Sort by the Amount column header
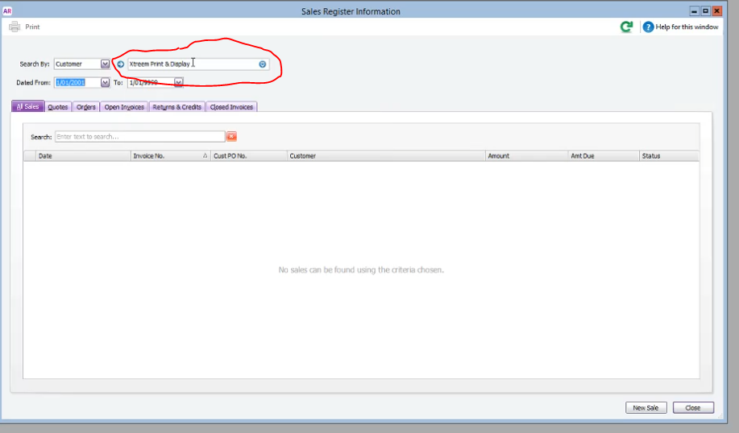739x433 pixels. pos(526,156)
